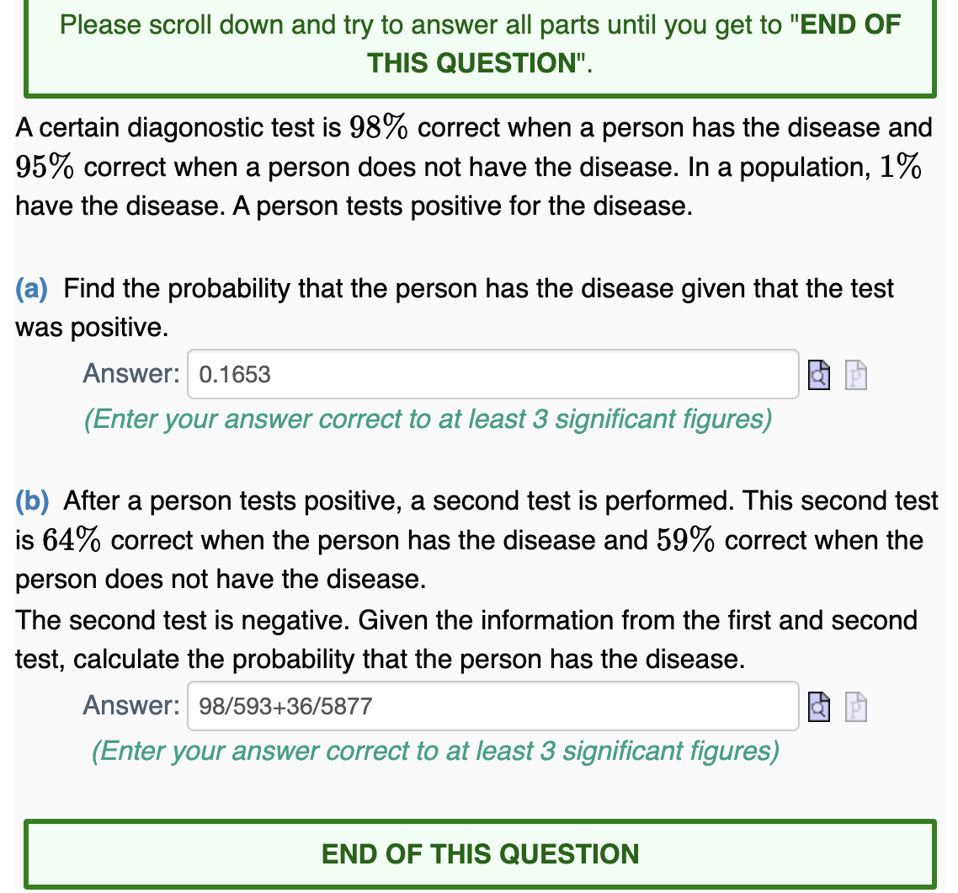958x893 pixels.
Task: Click the question statement about the diagnostic test
Action: [x=471, y=166]
